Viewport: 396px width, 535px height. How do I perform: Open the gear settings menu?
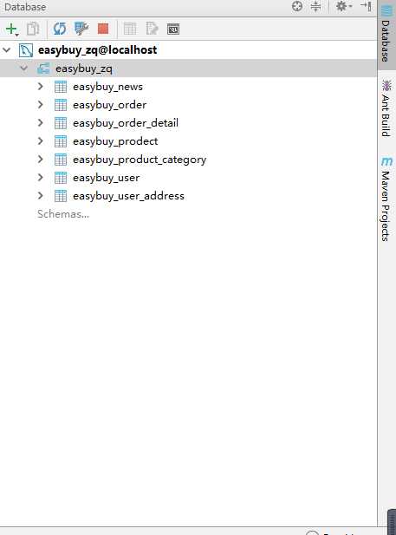[x=343, y=6]
